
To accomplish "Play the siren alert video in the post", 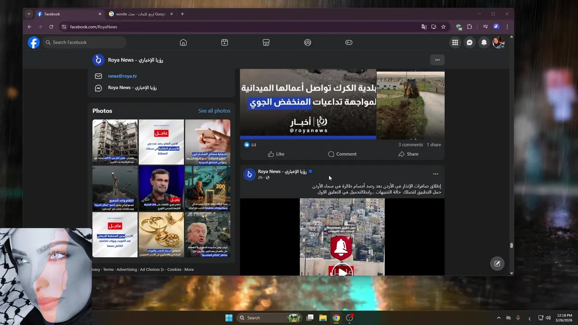I will (342, 271).
